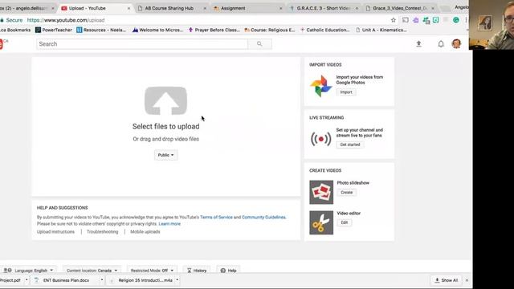Open the Content location: Canada dropdown
Screen dimensions: 514x289
tap(92, 271)
